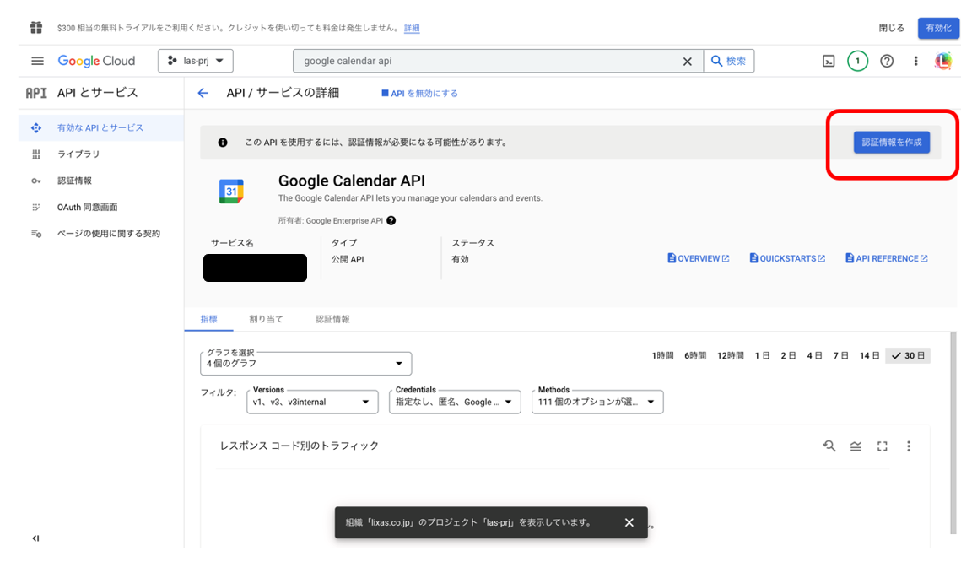Open the API REFERENCE link
This screenshot has width=972, height=562.
pyautogui.click(x=887, y=258)
